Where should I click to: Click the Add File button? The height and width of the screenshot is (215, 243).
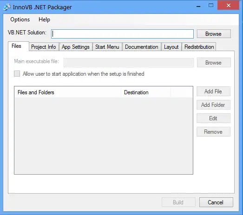click(213, 91)
